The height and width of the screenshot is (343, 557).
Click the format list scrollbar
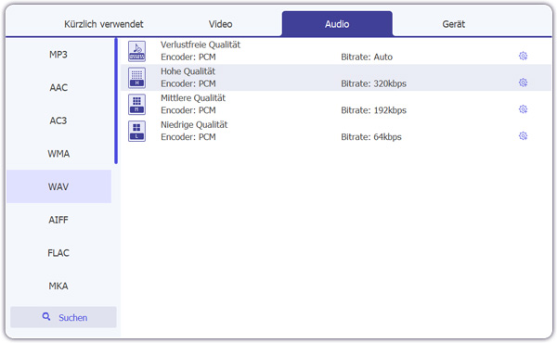click(116, 101)
